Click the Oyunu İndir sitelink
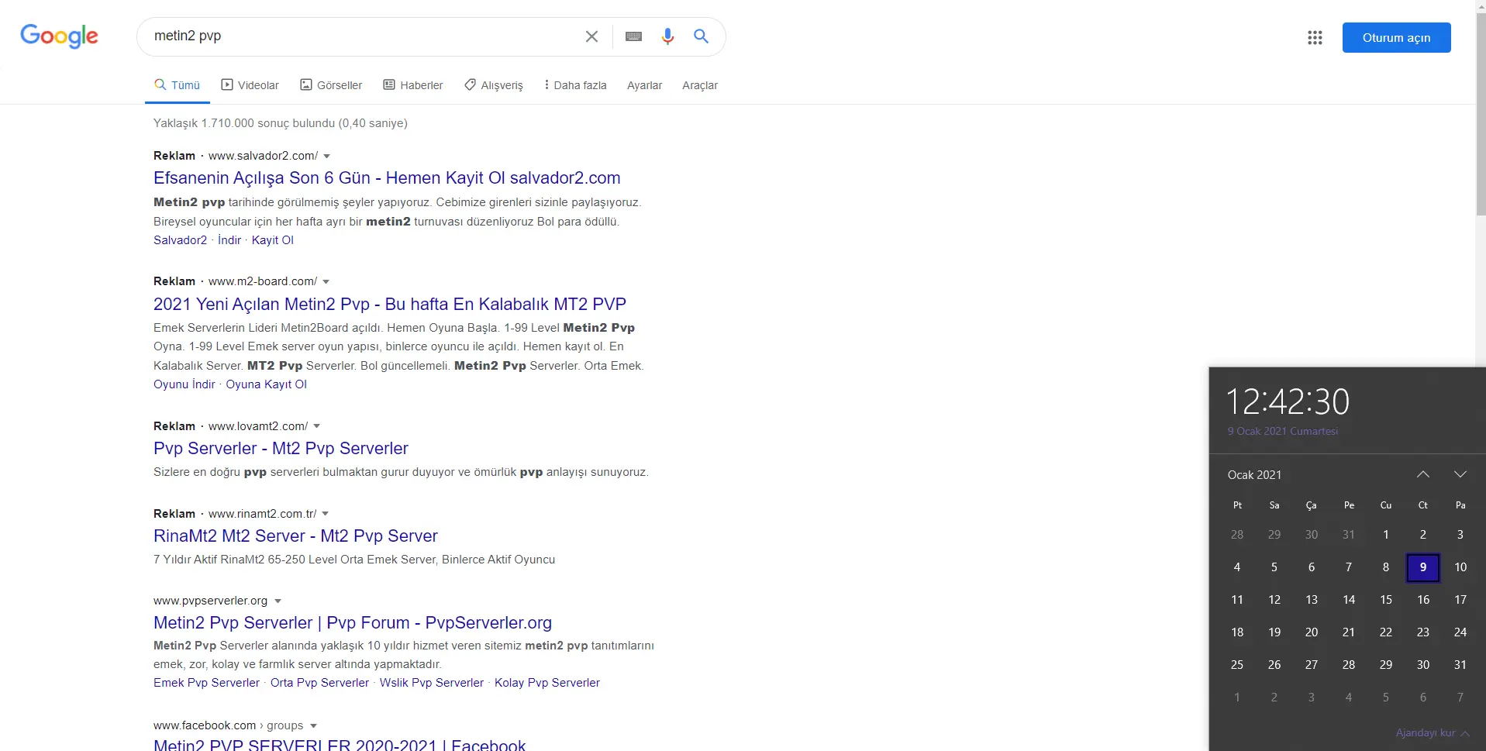 pos(184,384)
